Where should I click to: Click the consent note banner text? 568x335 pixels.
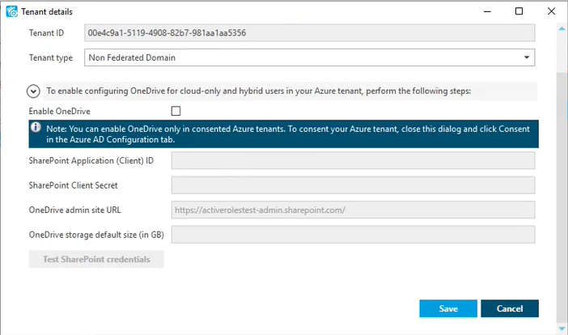click(x=288, y=134)
